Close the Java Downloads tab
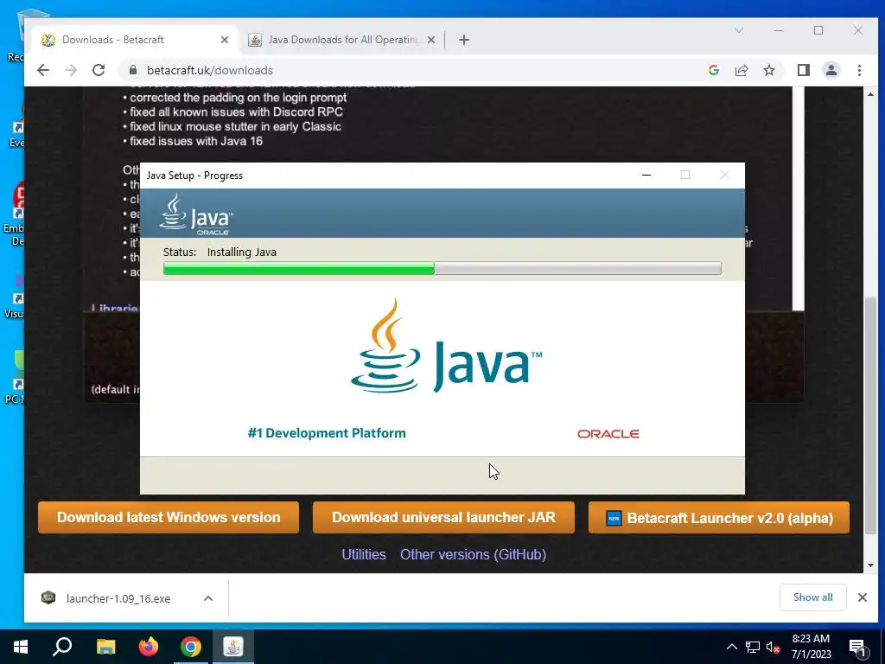Viewport: 885px width, 664px height. [x=431, y=40]
